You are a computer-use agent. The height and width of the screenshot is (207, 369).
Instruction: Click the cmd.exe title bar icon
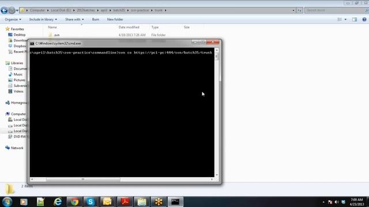(x=32, y=44)
